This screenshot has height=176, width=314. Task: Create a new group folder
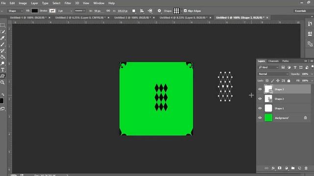[x=293, y=168]
